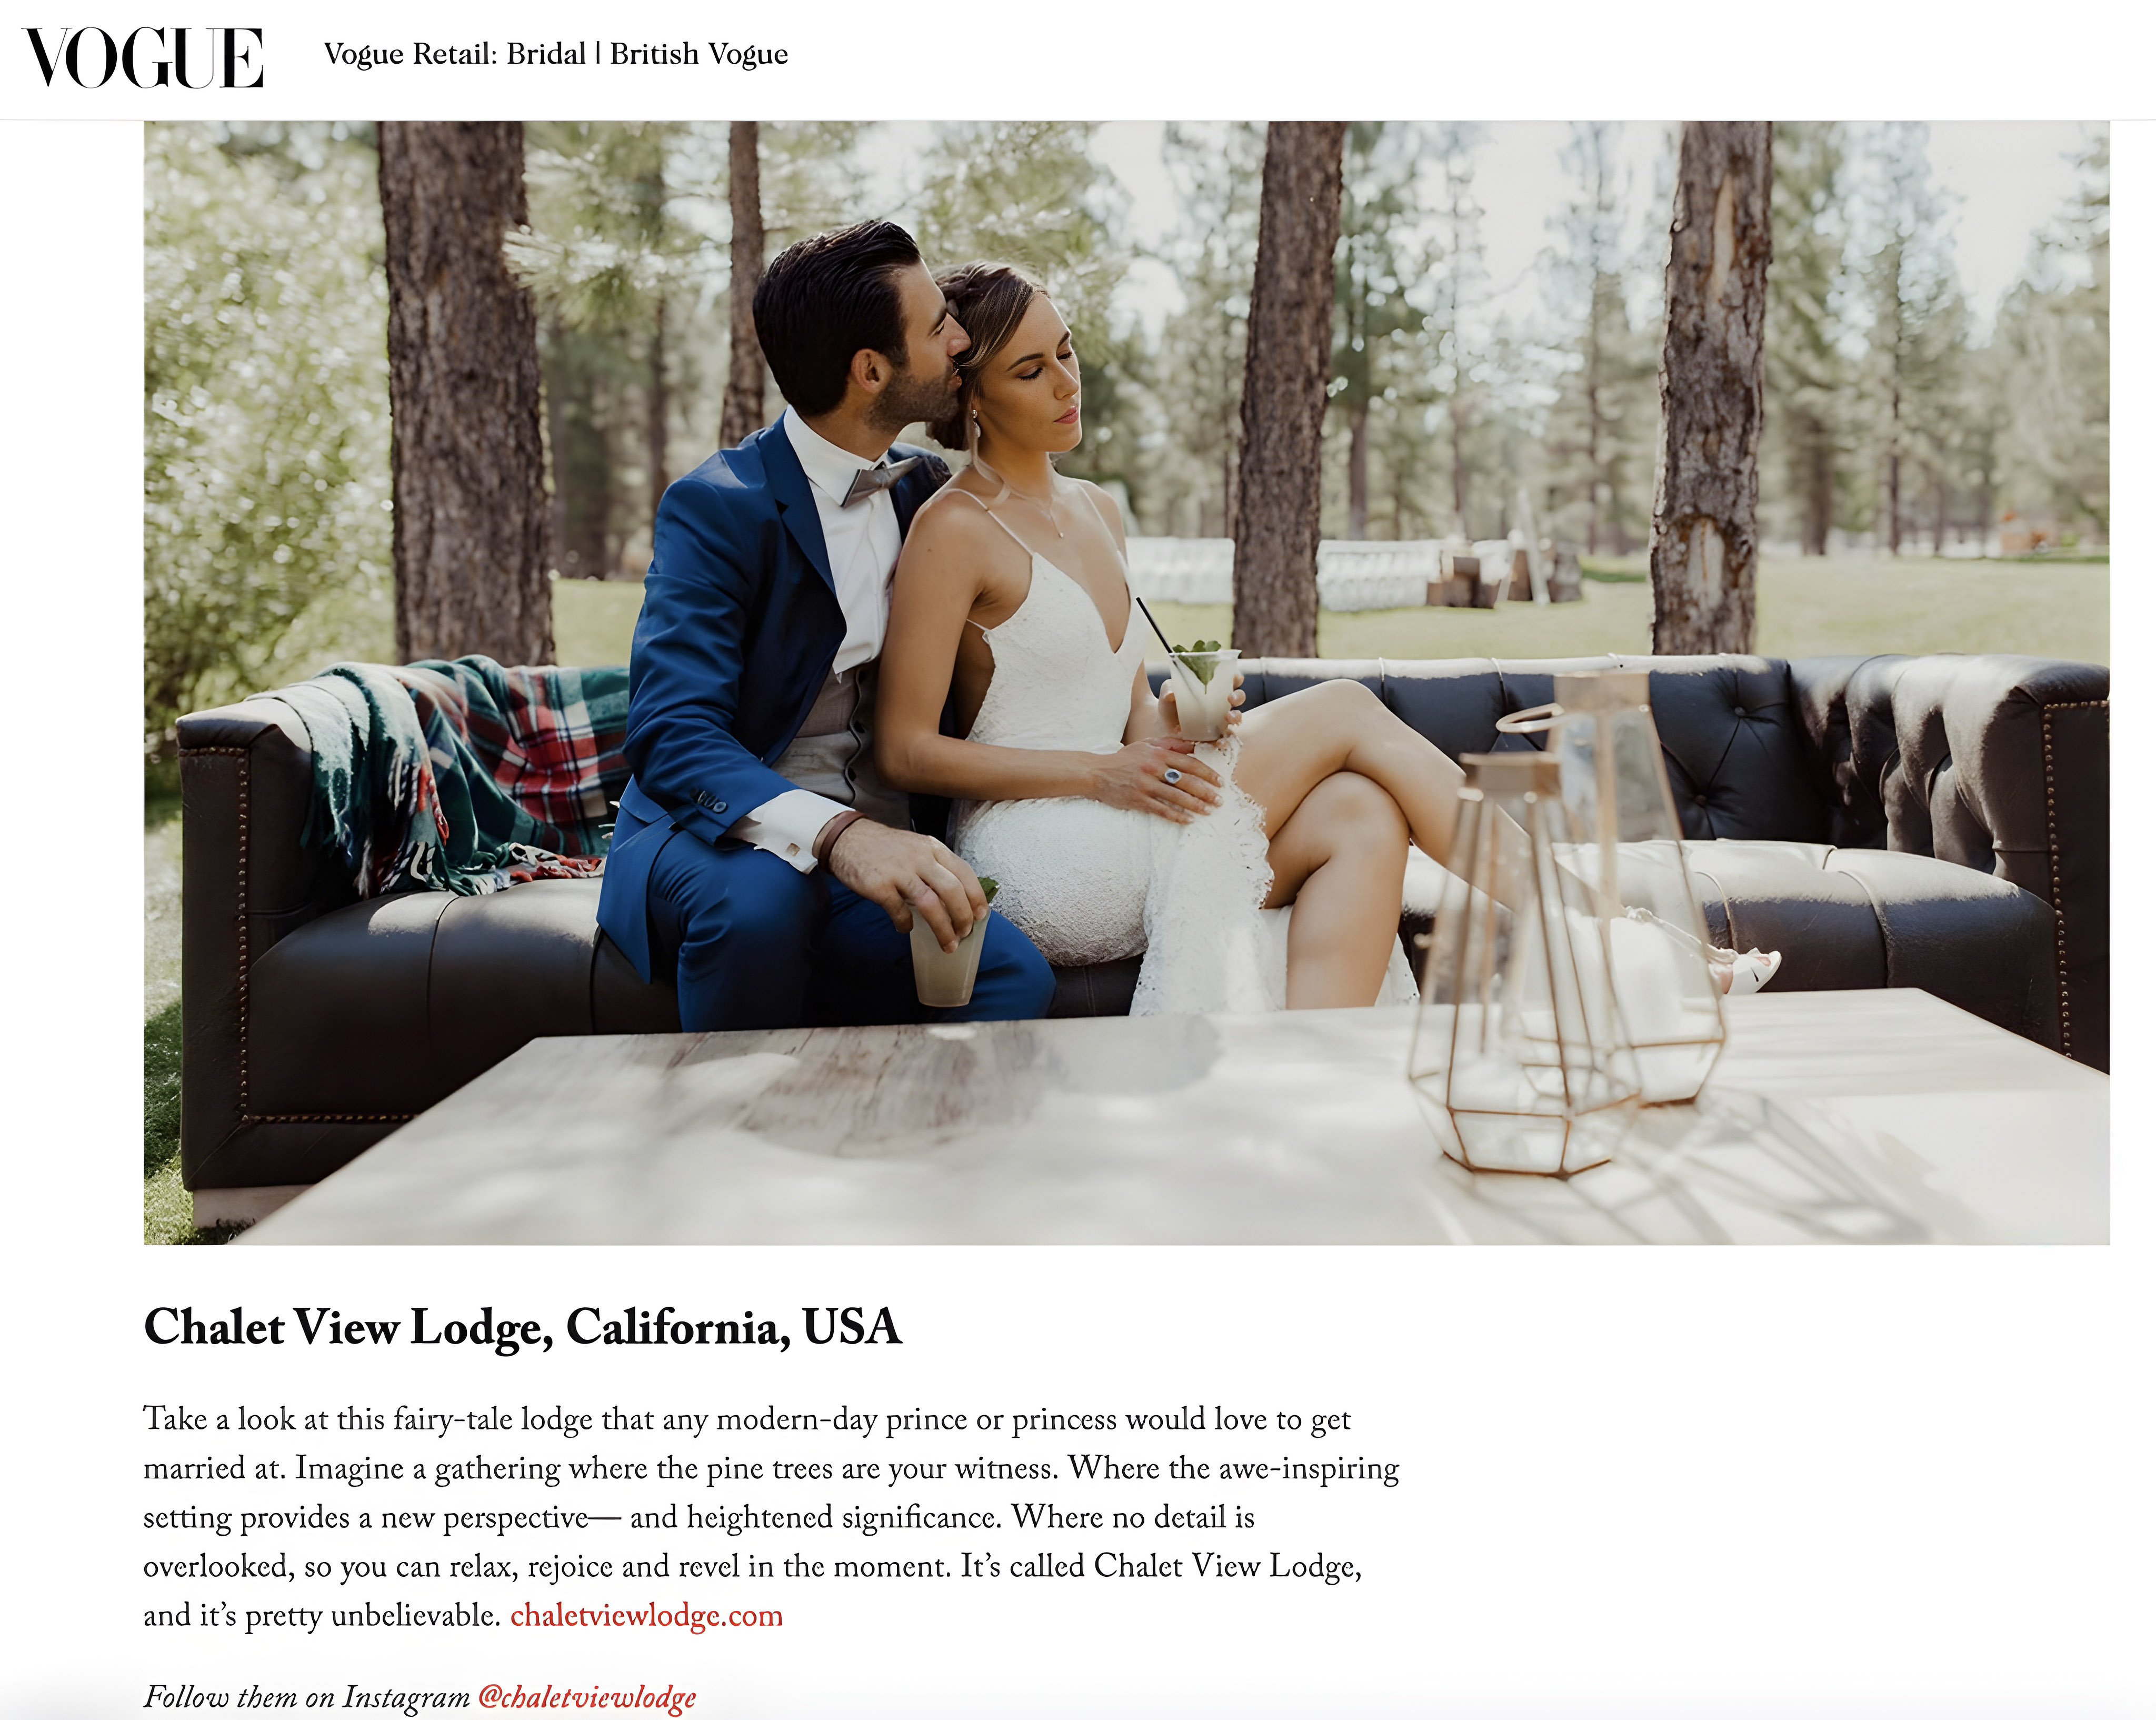The image size is (2156, 1720).
Task: Click the 'Vogue Retail: Bridal | British Vogue' header title
Action: point(556,54)
